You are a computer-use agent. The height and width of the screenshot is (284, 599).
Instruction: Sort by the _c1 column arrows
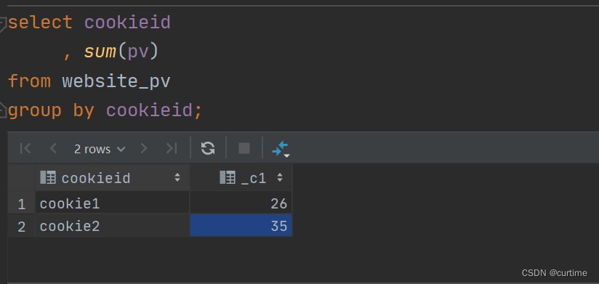click(280, 177)
